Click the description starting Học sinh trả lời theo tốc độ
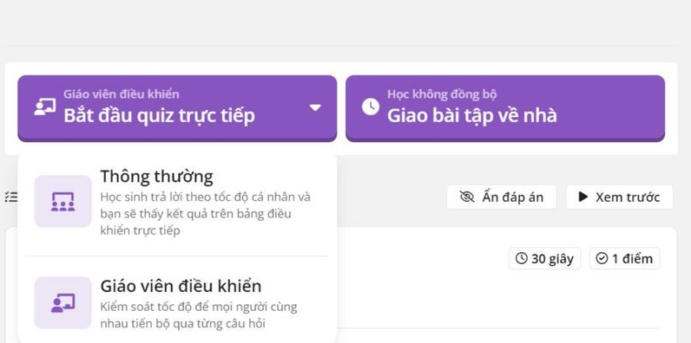 coord(206,214)
